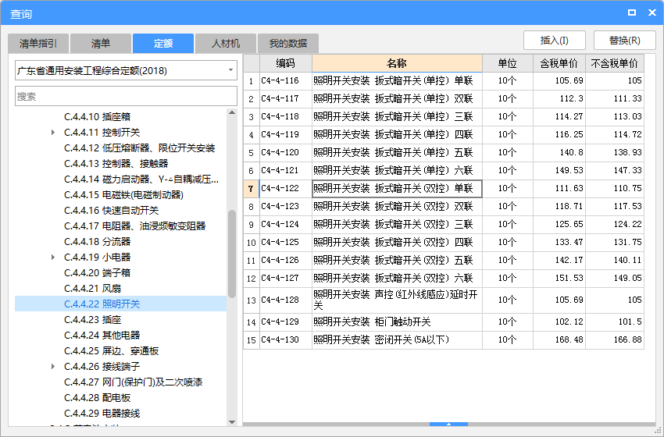
Task: Select the 定额 tab
Action: click(163, 43)
